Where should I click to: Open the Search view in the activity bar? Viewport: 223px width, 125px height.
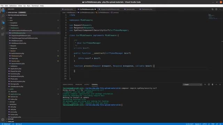click(x=3, y=16)
